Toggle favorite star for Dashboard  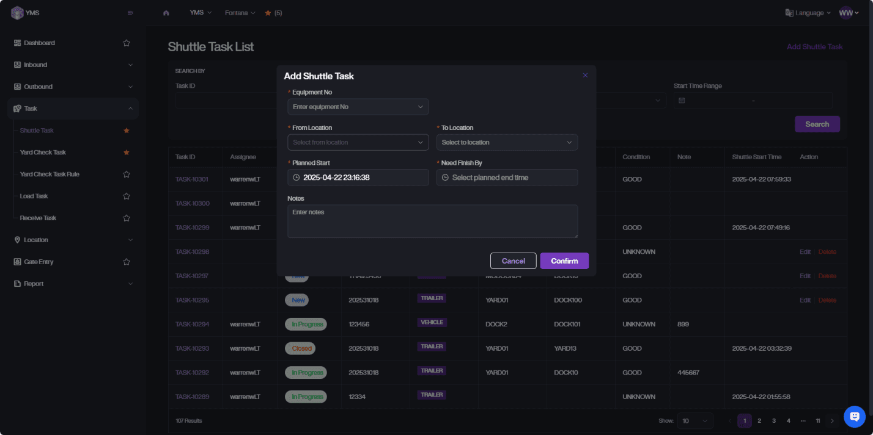127,43
